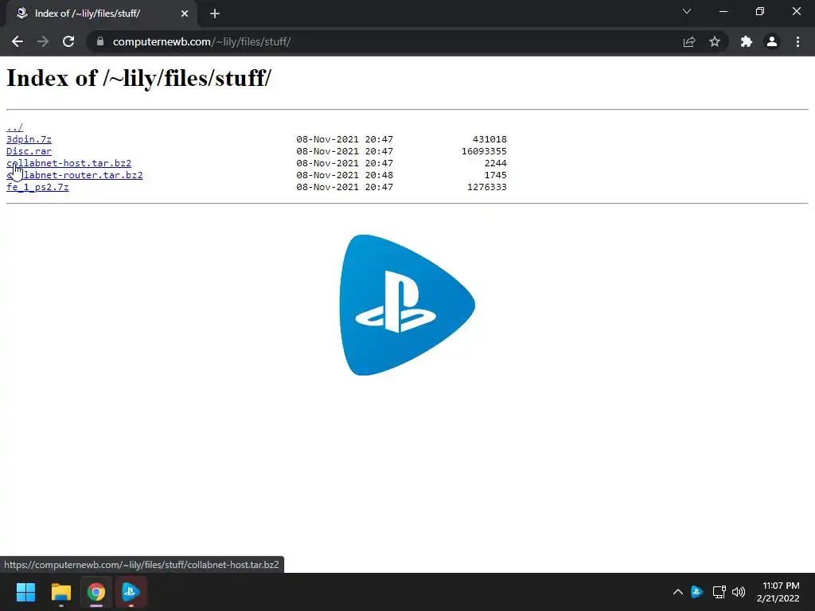
Task: Go back with the browser back arrow
Action: pyautogui.click(x=18, y=41)
